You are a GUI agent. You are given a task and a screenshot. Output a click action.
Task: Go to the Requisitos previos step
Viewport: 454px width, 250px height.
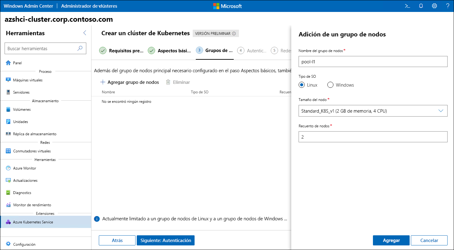click(121, 50)
